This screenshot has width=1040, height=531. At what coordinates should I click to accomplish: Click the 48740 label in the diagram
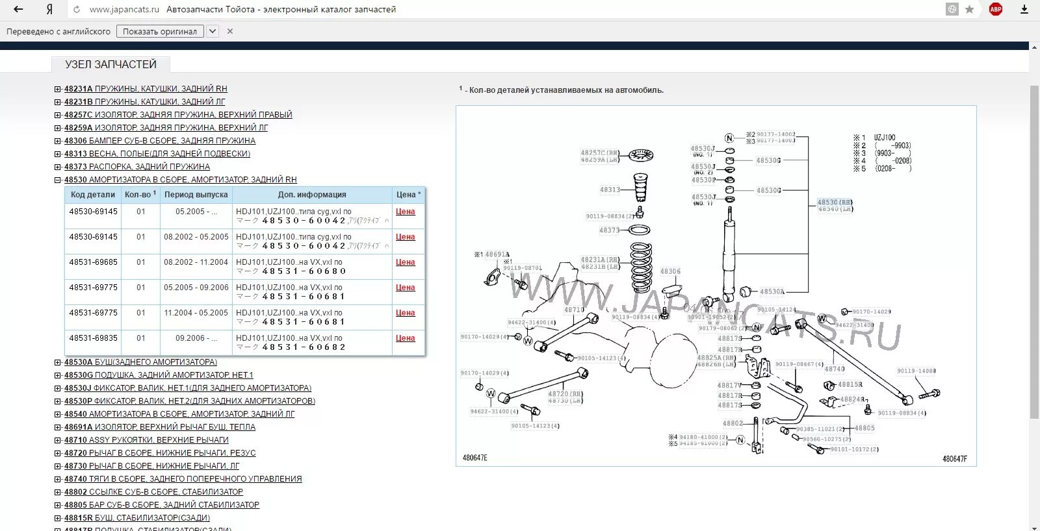tap(835, 369)
